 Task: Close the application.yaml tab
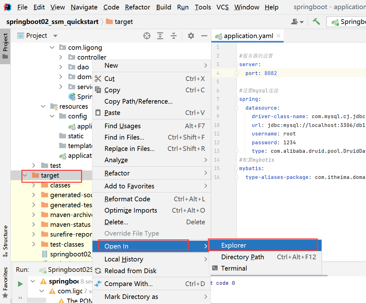[278, 36]
